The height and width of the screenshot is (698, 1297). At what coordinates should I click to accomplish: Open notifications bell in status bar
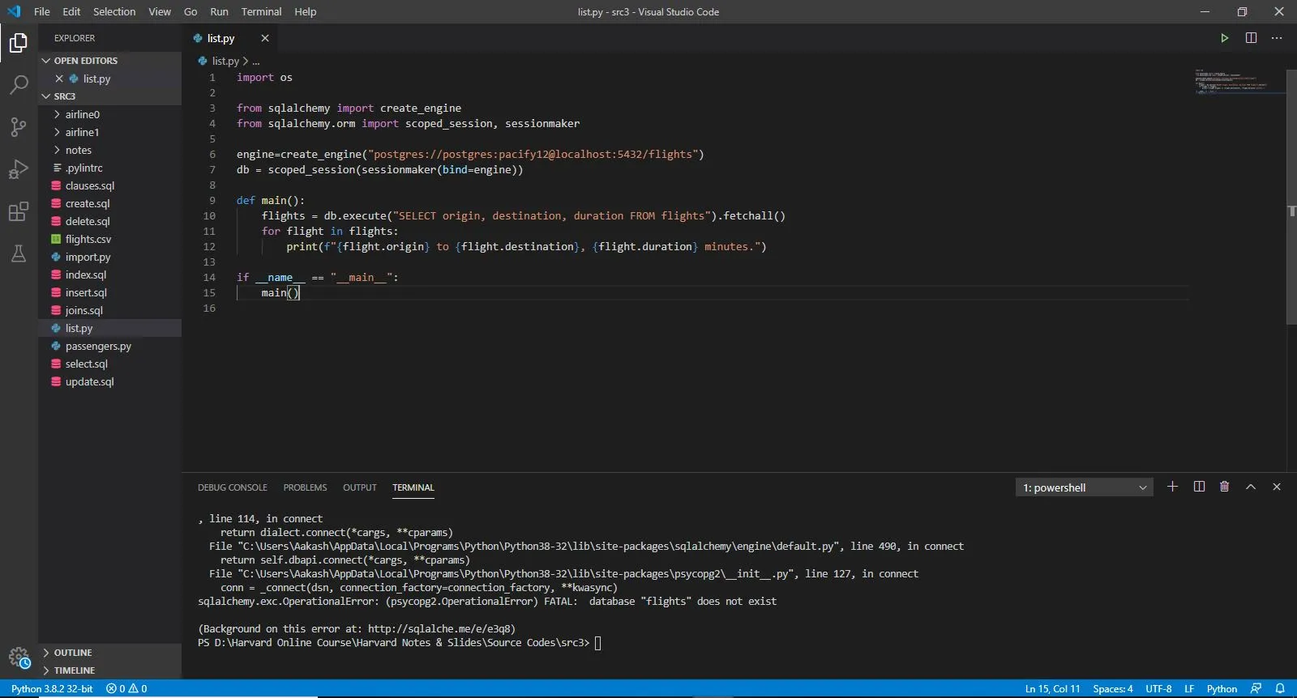[1280, 689]
